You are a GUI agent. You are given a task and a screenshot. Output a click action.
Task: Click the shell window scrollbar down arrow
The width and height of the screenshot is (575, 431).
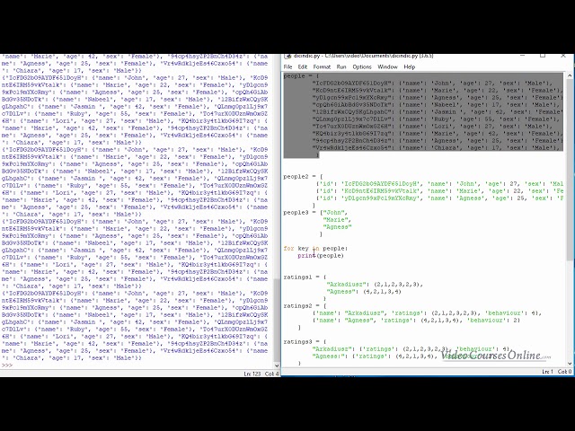click(277, 365)
